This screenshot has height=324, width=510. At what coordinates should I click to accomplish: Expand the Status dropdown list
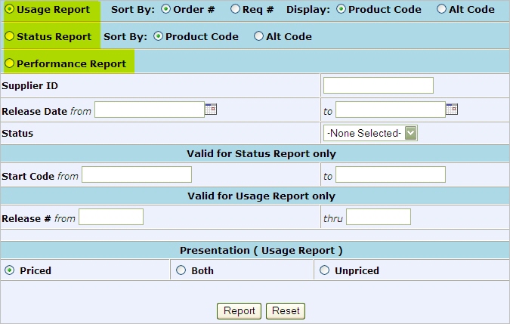coord(410,134)
